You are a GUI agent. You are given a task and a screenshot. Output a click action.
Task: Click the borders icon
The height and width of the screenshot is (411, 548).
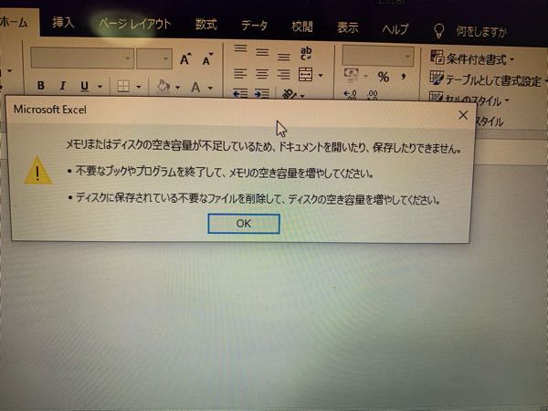pos(123,87)
